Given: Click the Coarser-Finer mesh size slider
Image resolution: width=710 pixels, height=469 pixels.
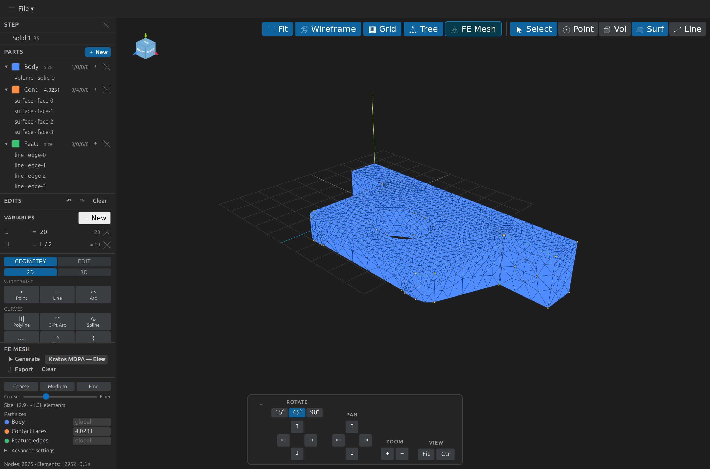Looking at the screenshot, I should tap(60, 397).
